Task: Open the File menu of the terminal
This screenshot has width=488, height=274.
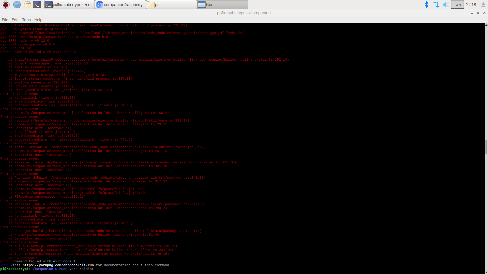Action: [x=5, y=20]
